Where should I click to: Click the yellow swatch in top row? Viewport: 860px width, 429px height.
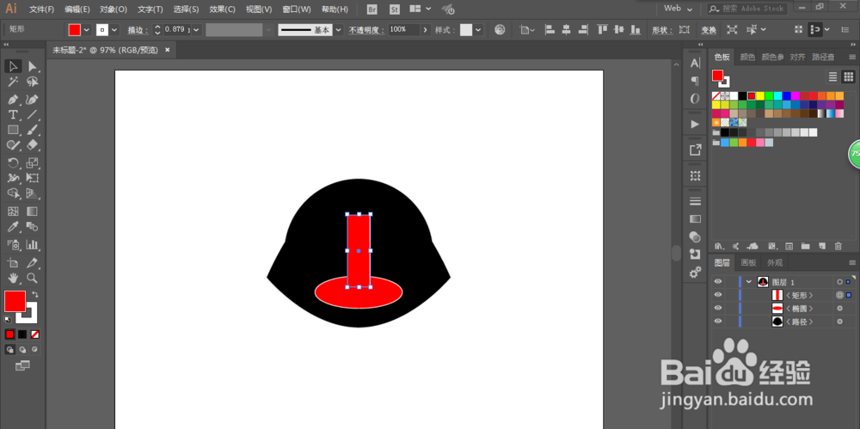[x=760, y=96]
